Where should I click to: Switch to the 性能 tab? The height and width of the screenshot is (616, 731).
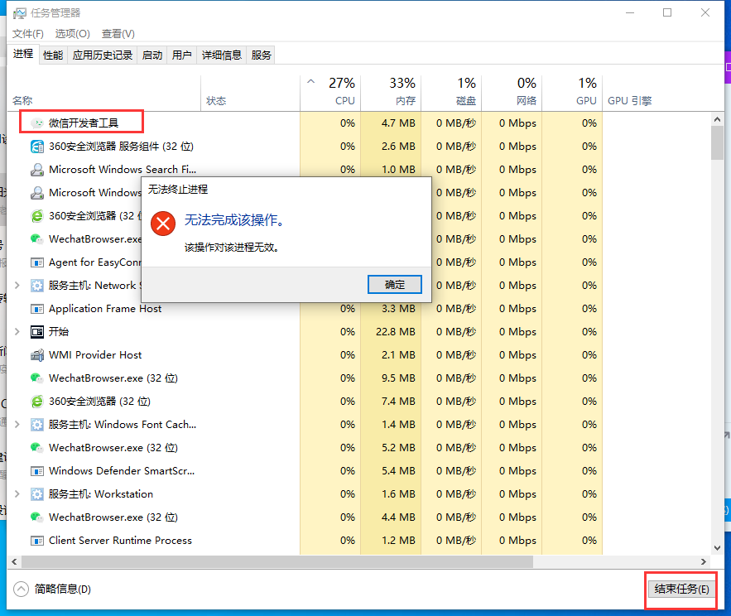[x=53, y=55]
